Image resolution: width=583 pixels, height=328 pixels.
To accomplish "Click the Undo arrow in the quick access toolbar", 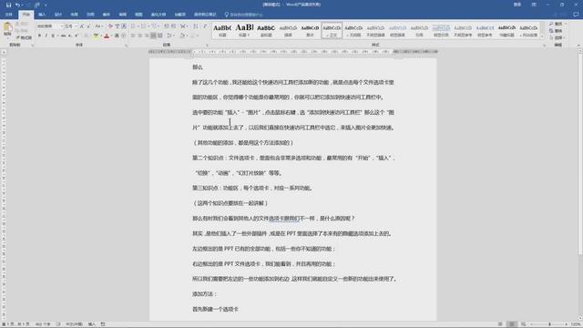I will (x=17, y=5).
